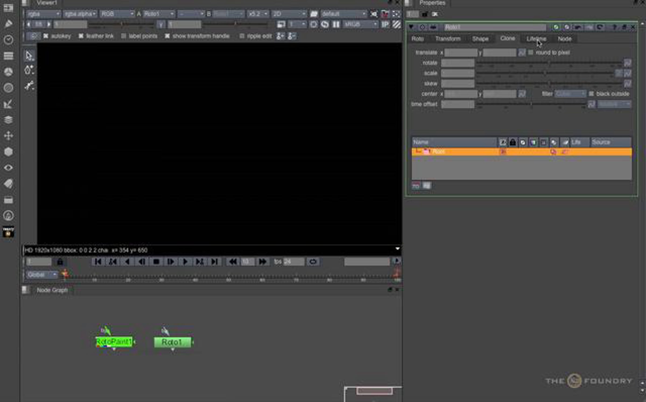Select the Bezier draw tool in viewer
The image size is (646, 402).
point(29,86)
